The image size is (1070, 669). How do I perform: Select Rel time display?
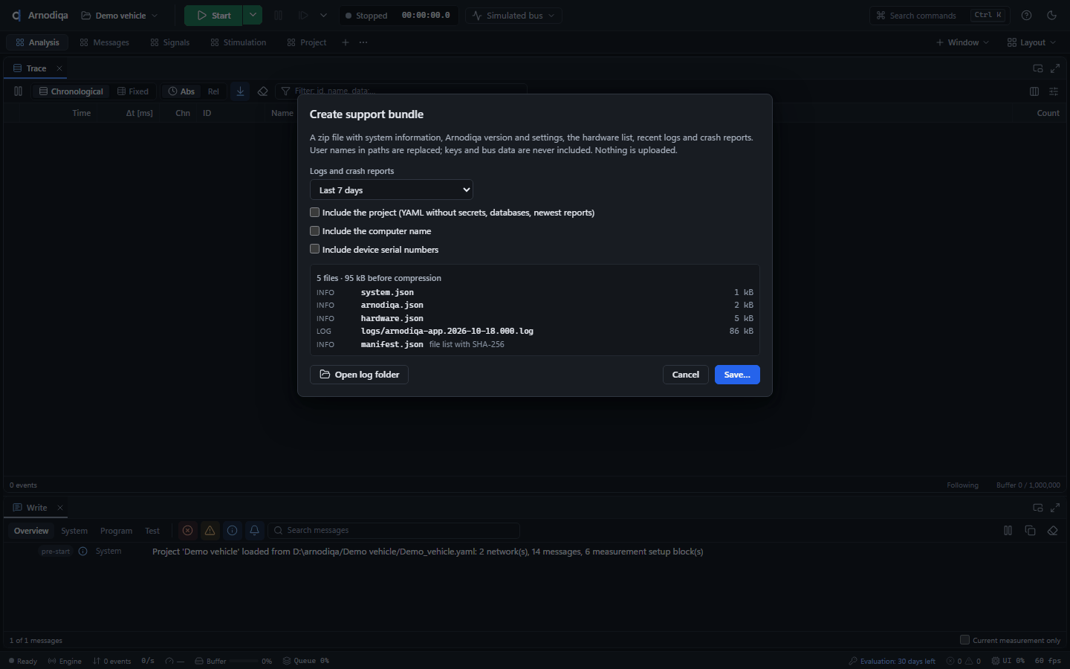[x=213, y=91]
